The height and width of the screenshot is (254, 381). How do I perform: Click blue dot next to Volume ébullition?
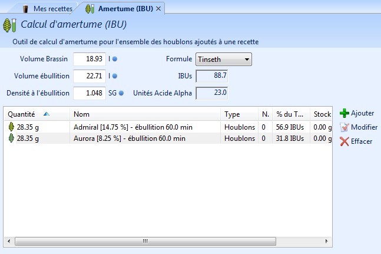coord(115,76)
